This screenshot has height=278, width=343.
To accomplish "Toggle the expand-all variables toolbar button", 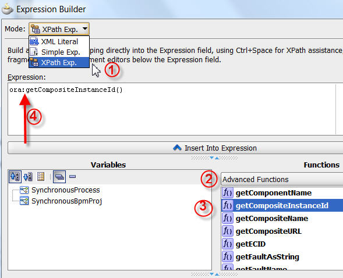I will click(x=59, y=176).
